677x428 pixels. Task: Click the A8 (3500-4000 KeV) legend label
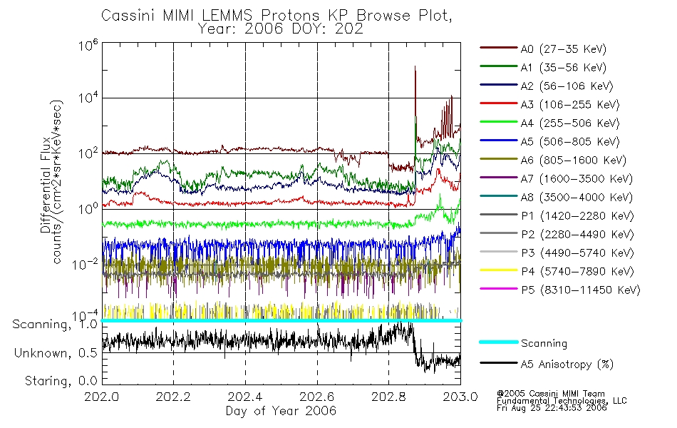click(577, 198)
